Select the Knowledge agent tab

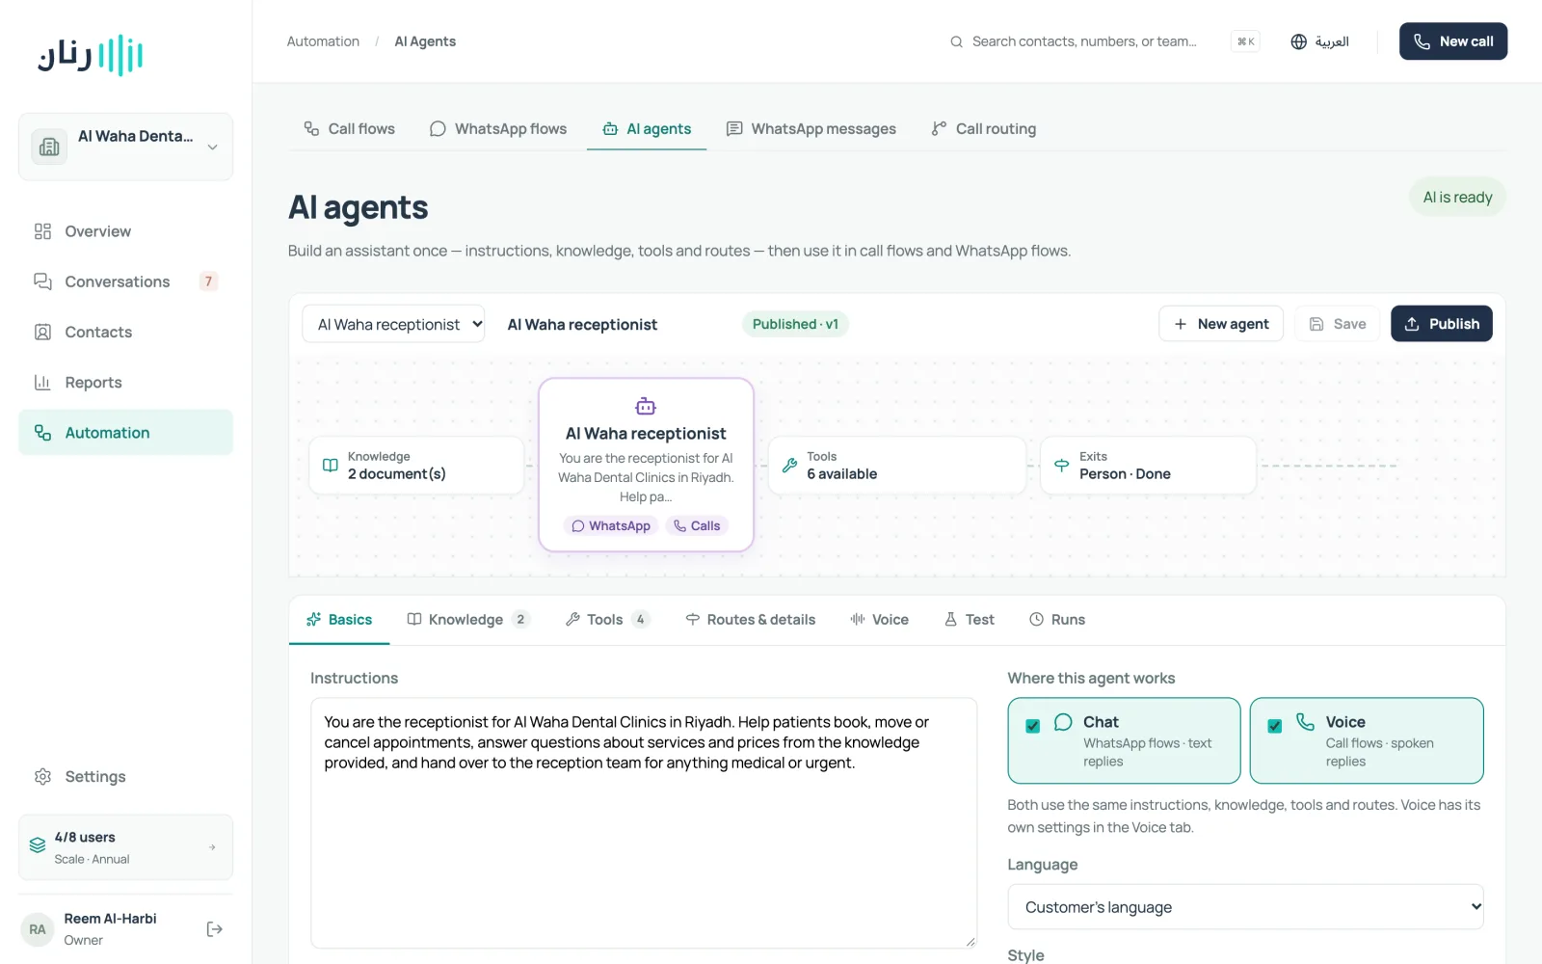click(467, 619)
